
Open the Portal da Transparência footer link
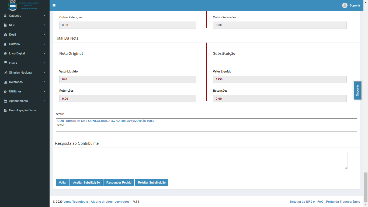tap(343, 202)
